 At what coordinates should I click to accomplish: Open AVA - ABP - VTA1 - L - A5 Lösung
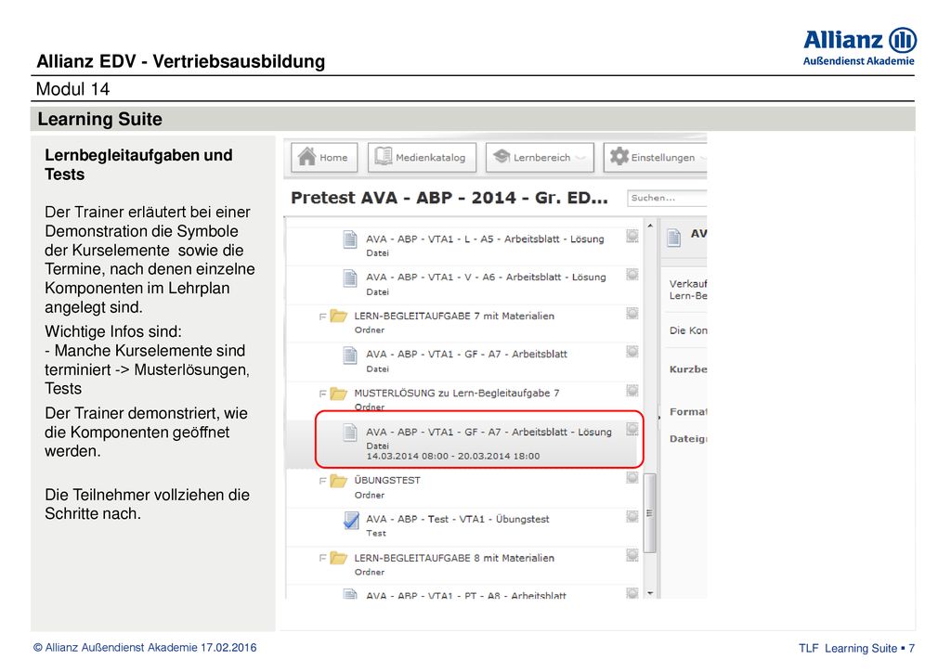tap(485, 239)
